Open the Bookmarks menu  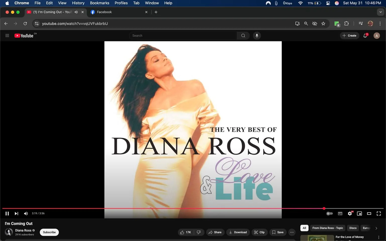(100, 3)
